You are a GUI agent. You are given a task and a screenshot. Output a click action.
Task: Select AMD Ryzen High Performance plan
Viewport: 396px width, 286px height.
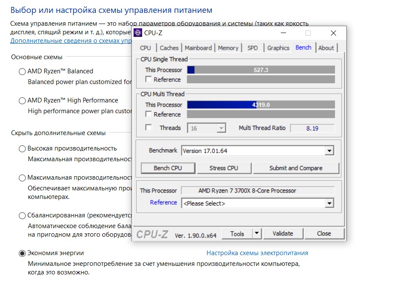pos(22,101)
